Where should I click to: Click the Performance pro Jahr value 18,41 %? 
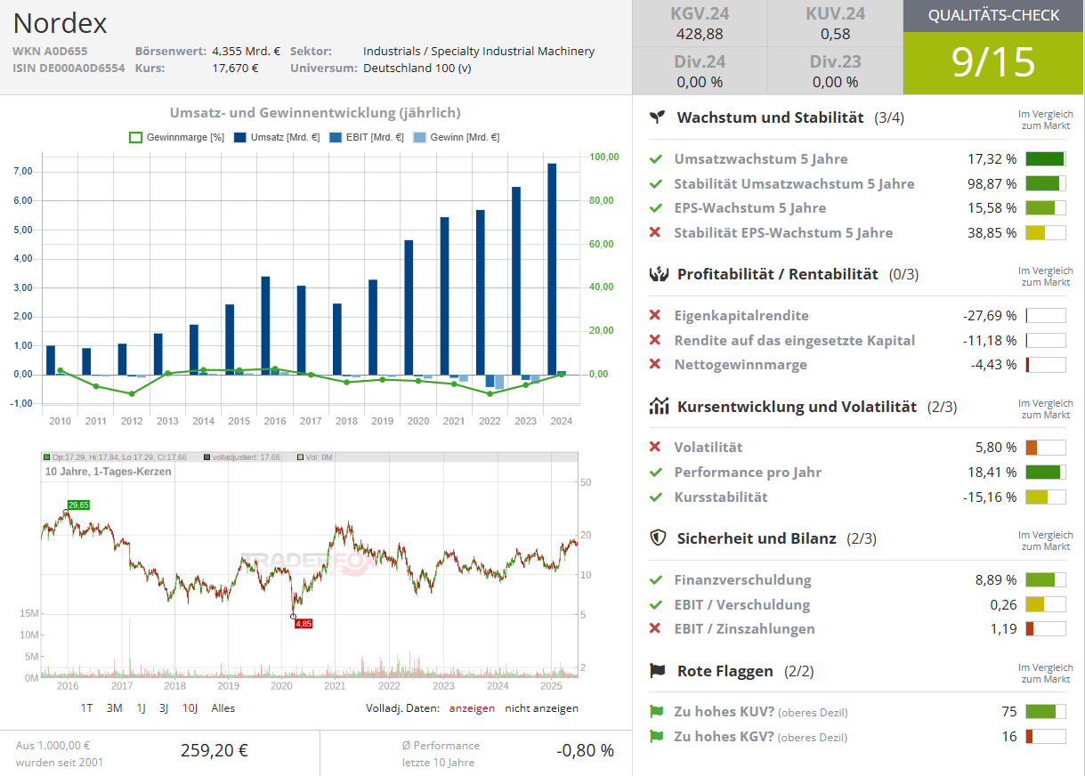pyautogui.click(x=992, y=472)
